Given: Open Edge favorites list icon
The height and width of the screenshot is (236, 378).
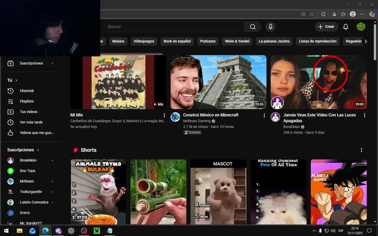Looking at the screenshot, I should point(344,14).
